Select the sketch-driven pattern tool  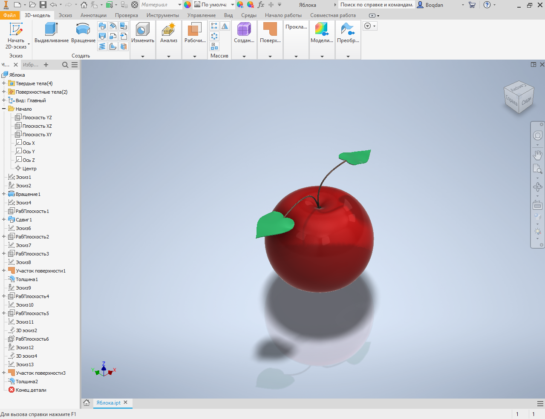pyautogui.click(x=214, y=46)
